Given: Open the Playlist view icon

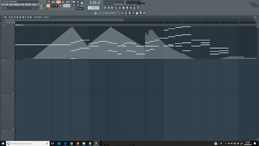Looking at the screenshot, I should point(105,8).
